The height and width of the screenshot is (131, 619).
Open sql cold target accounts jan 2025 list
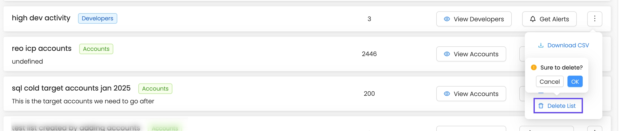pos(71,88)
